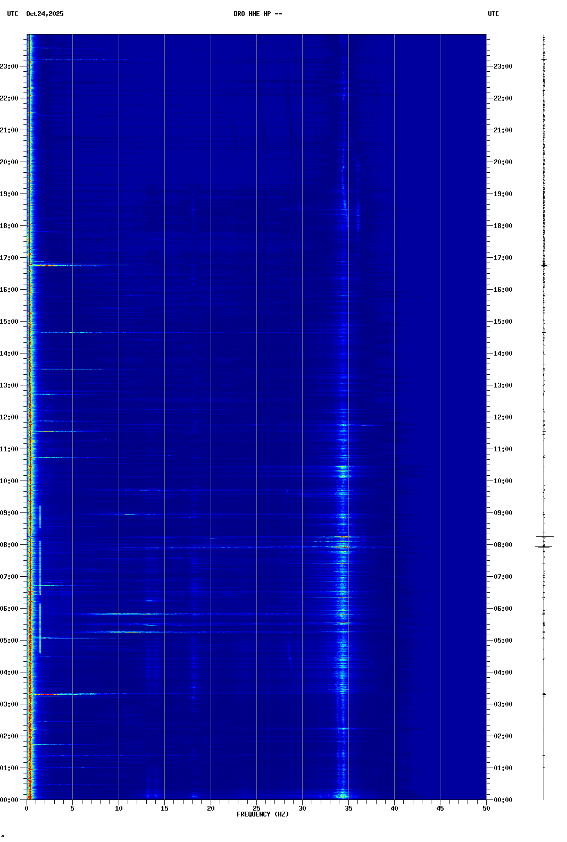The height and width of the screenshot is (842, 567).
Task: Select the 12:00 label on right axis
Action: (x=503, y=417)
